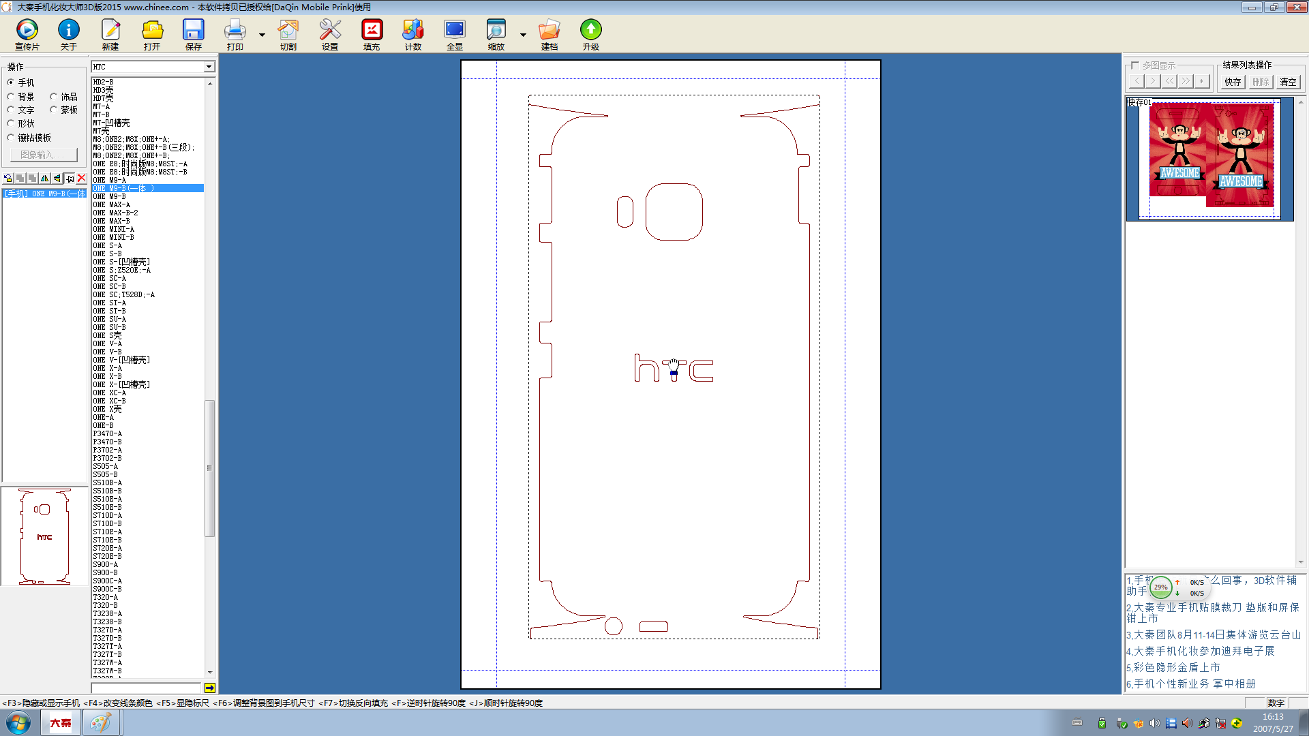Open 计数 counter icon
The image size is (1309, 736).
413,34
